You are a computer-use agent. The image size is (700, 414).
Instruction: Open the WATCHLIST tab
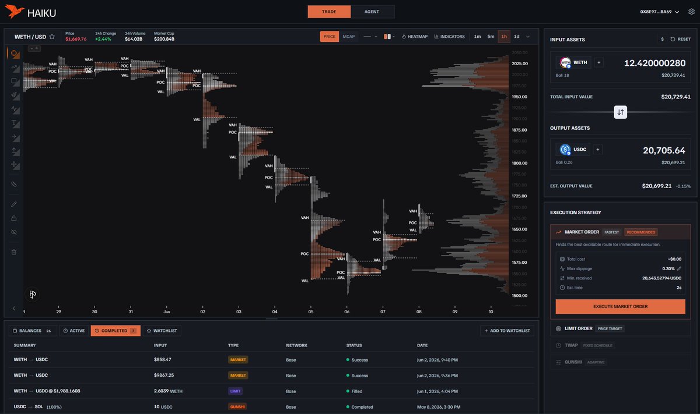point(162,331)
